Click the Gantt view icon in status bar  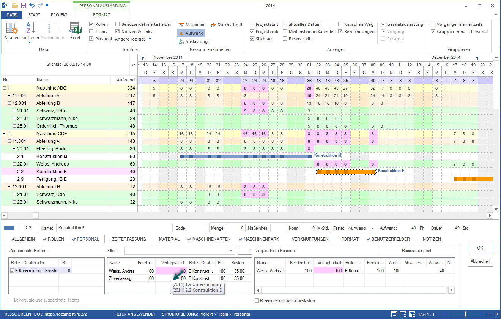tap(394, 314)
